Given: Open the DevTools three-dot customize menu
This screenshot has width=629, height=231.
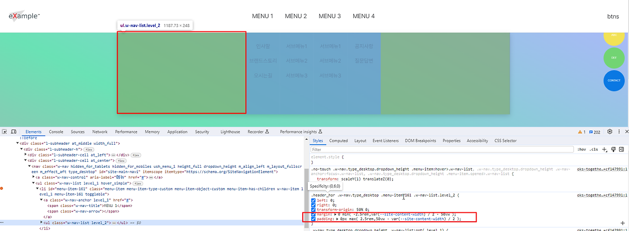Looking at the screenshot, I should (619, 131).
